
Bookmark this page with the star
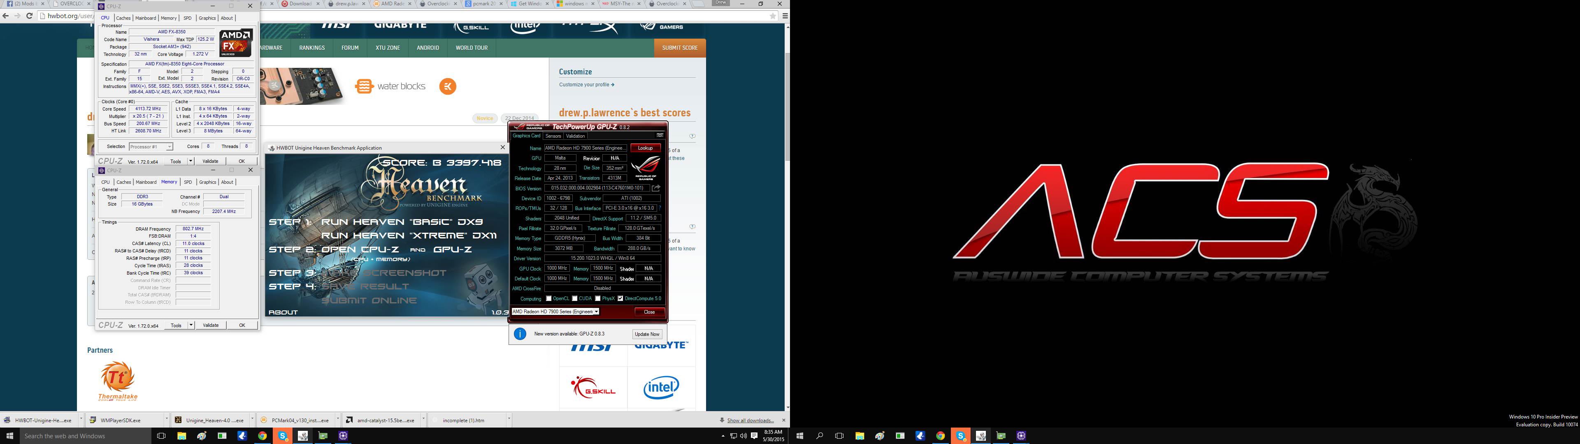pyautogui.click(x=773, y=16)
